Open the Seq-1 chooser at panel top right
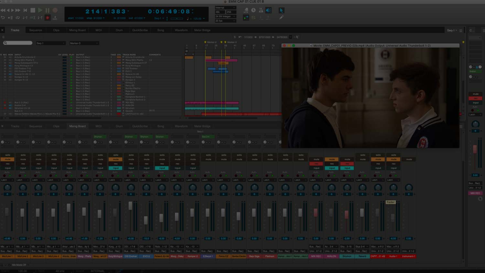 451,30
